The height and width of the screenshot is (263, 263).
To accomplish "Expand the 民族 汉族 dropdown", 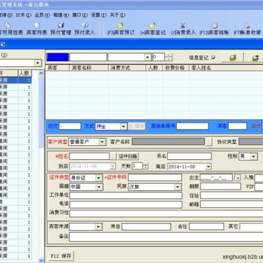I will pos(178,187).
